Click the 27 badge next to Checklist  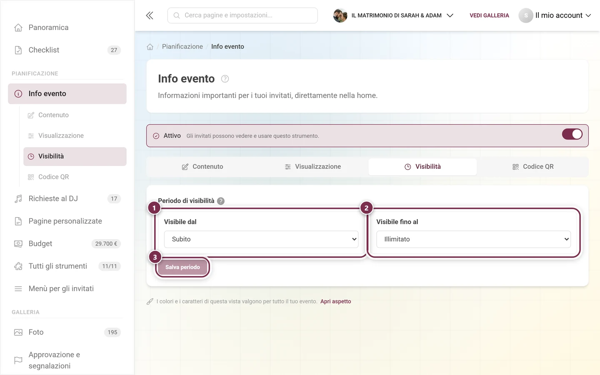click(x=114, y=50)
